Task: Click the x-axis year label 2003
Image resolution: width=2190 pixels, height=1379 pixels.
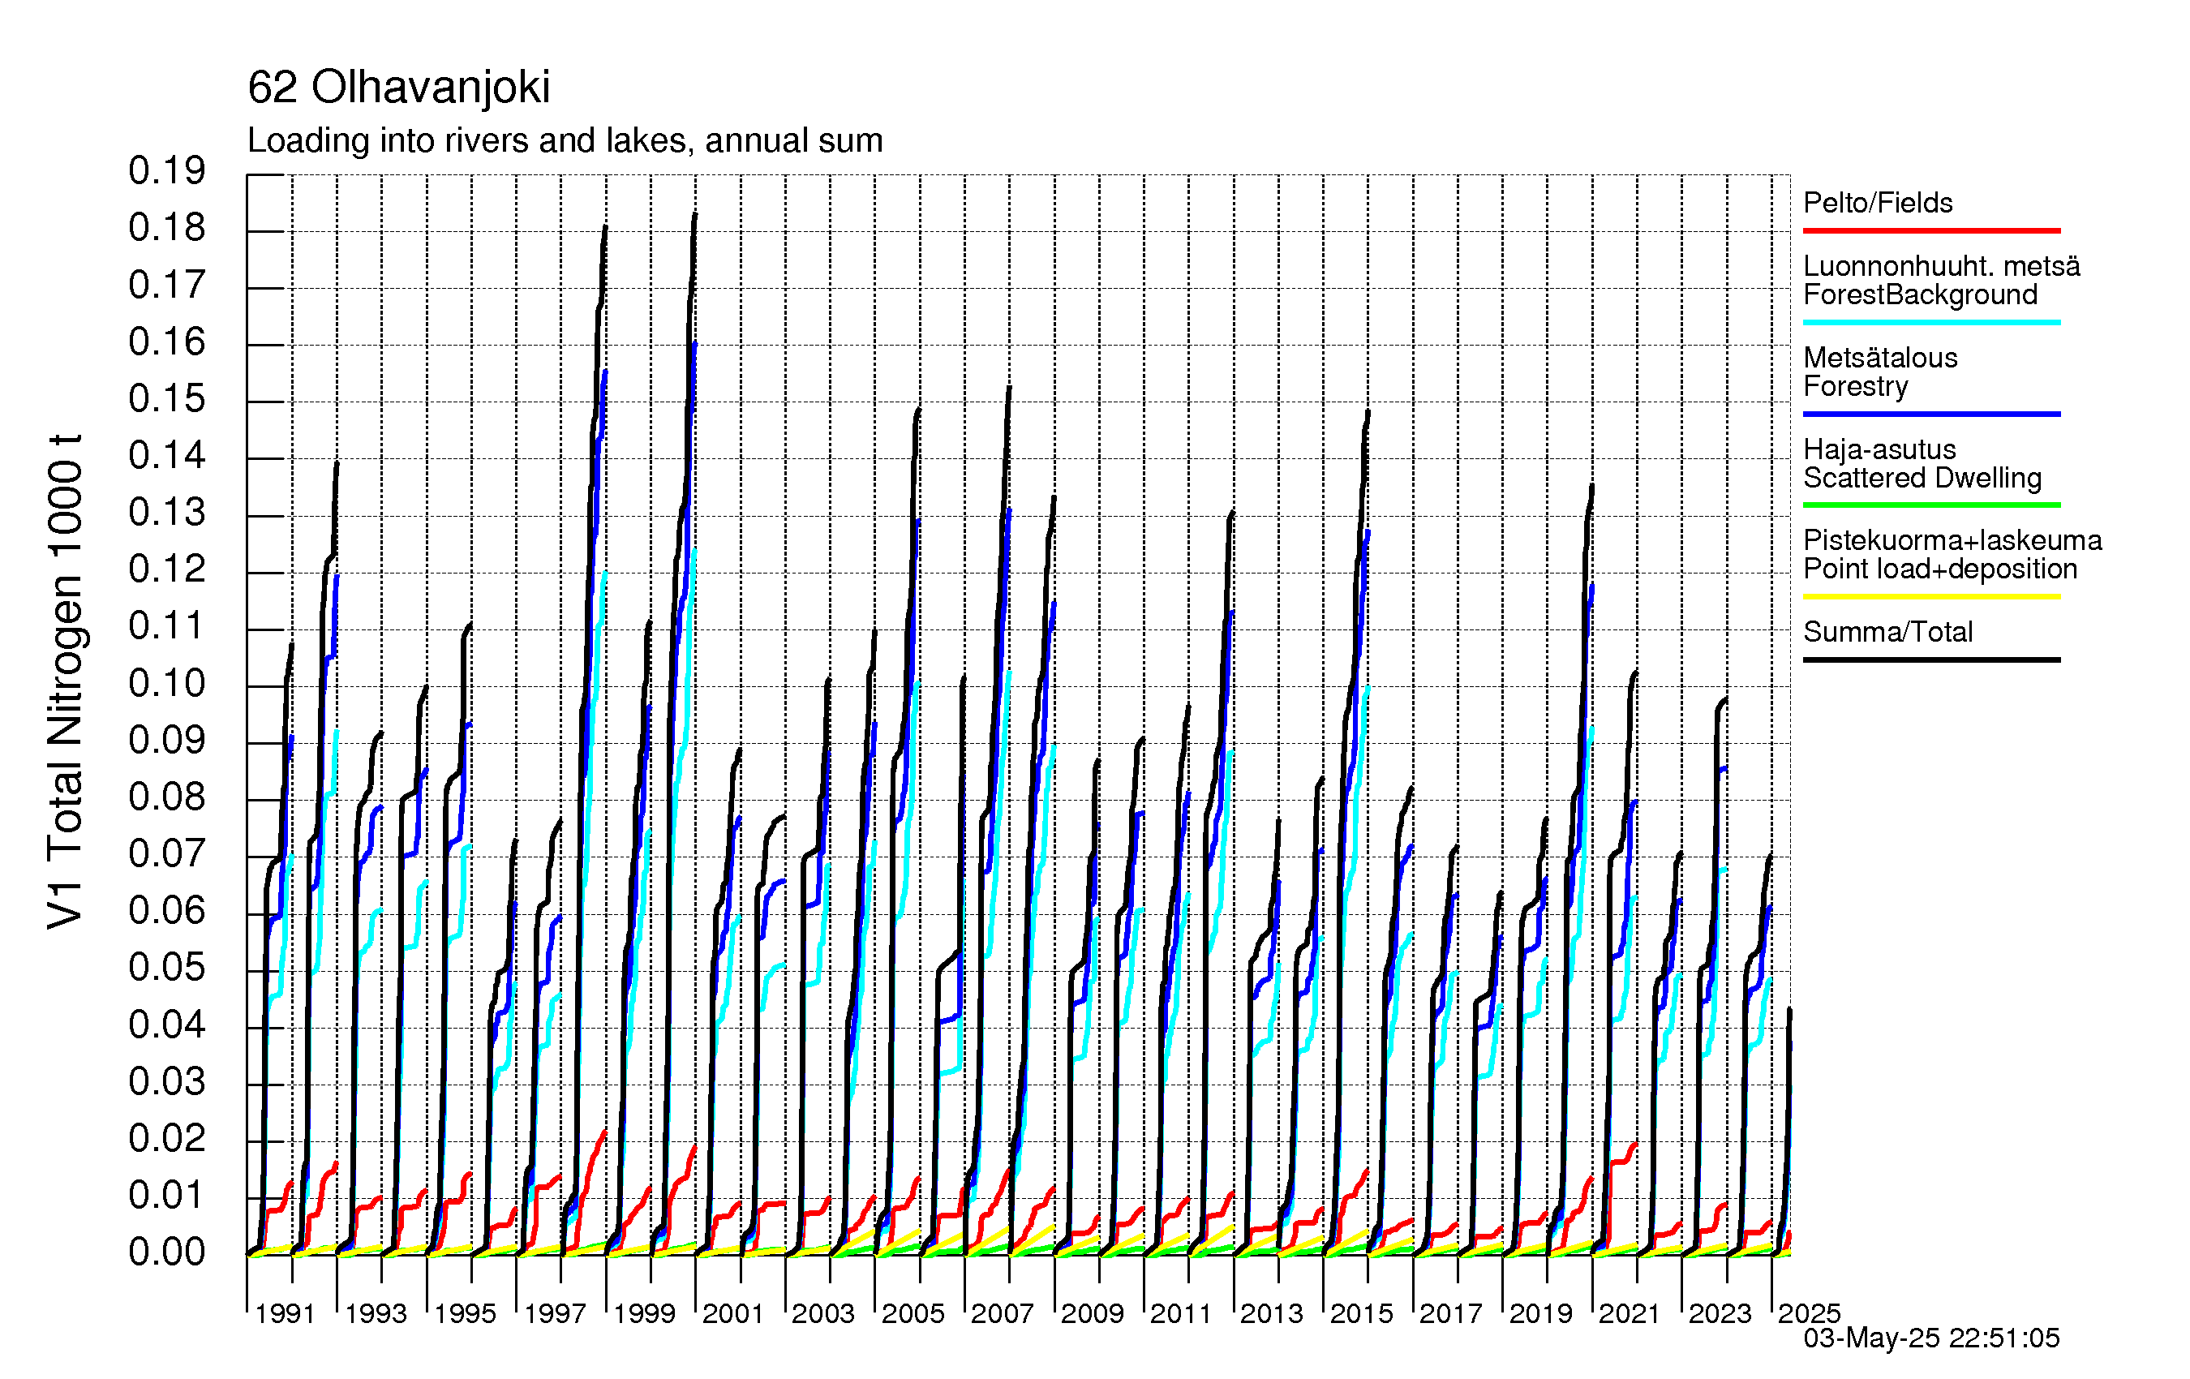Action: click(x=823, y=1314)
